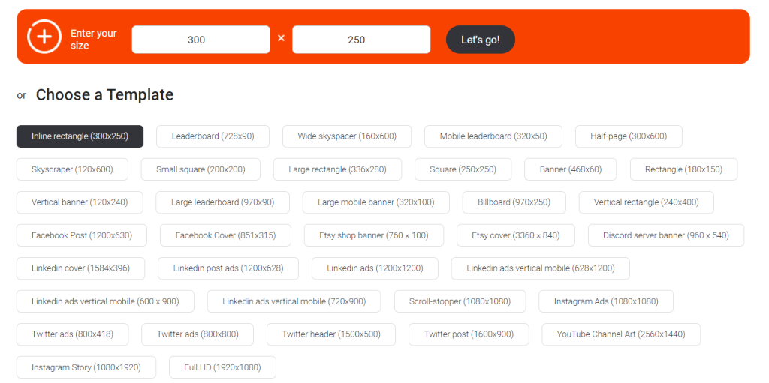Choose Large rectangle (336x280)

(337, 169)
